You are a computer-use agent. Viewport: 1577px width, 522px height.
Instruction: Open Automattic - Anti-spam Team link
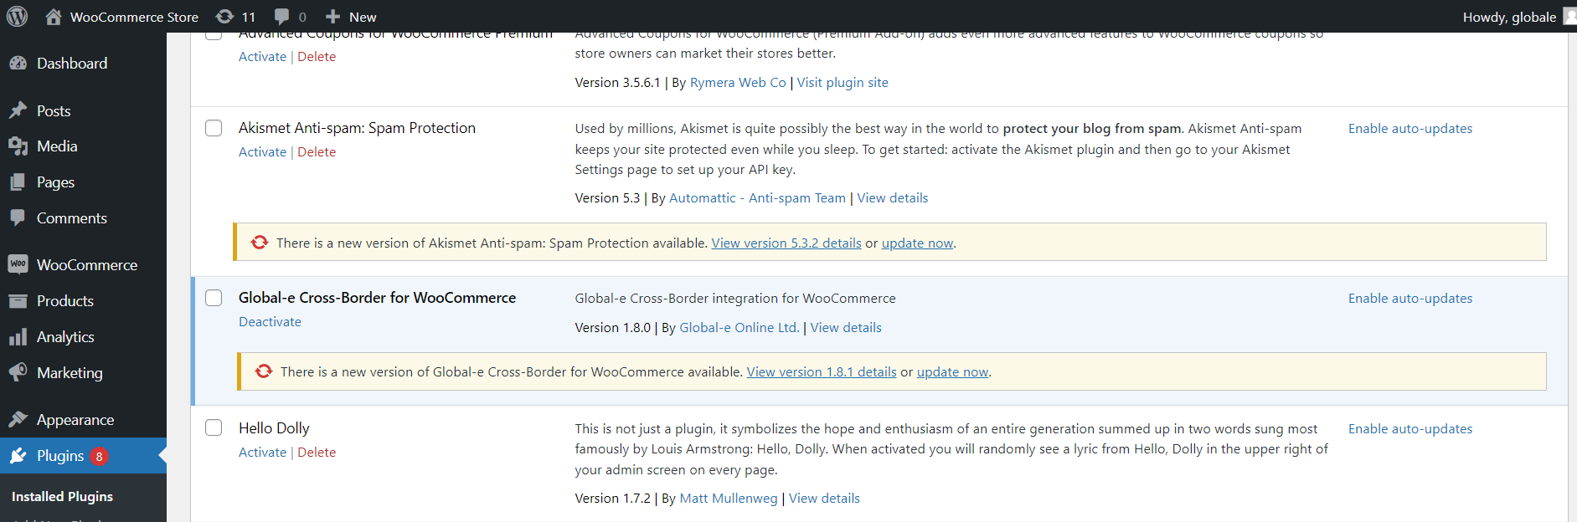click(x=757, y=197)
